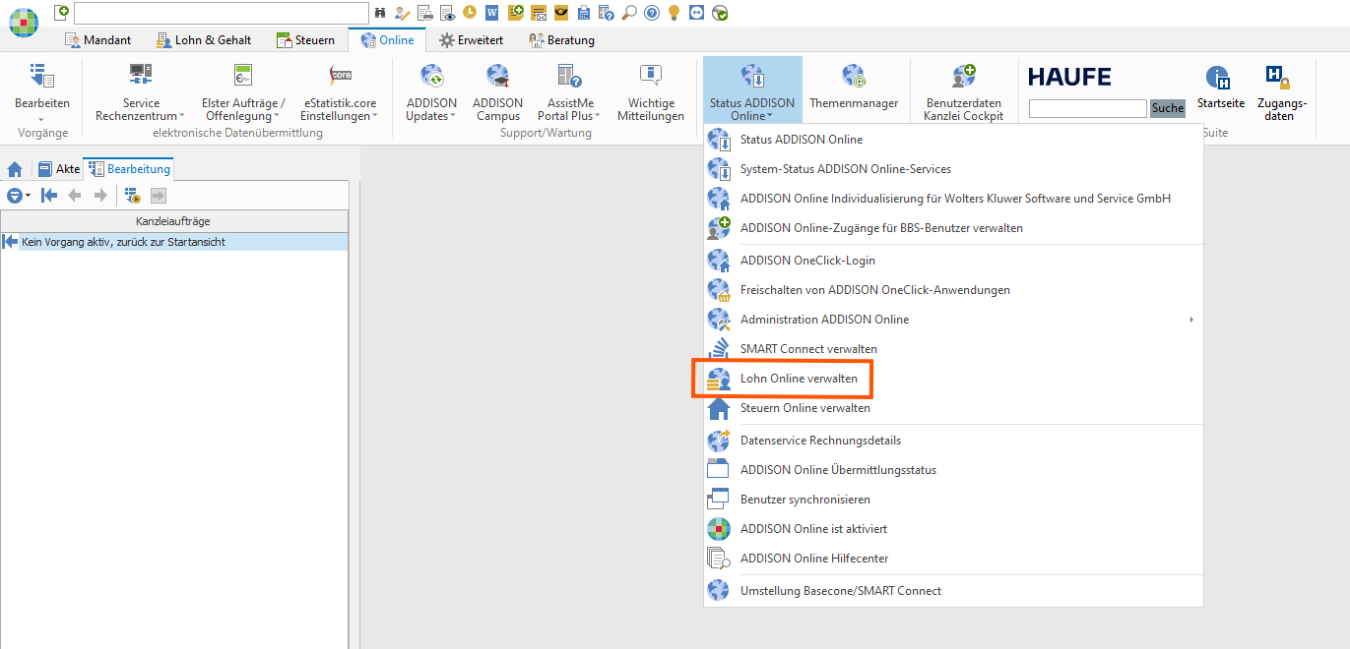
Task: Click the Haufe Suche button
Action: [x=1168, y=108]
